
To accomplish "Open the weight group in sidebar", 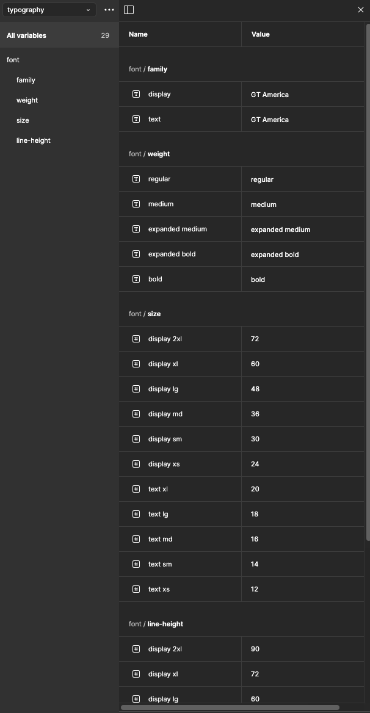I will pyautogui.click(x=27, y=100).
